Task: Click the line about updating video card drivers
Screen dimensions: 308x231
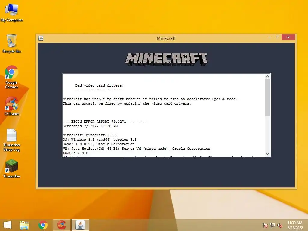Action: (x=127, y=103)
